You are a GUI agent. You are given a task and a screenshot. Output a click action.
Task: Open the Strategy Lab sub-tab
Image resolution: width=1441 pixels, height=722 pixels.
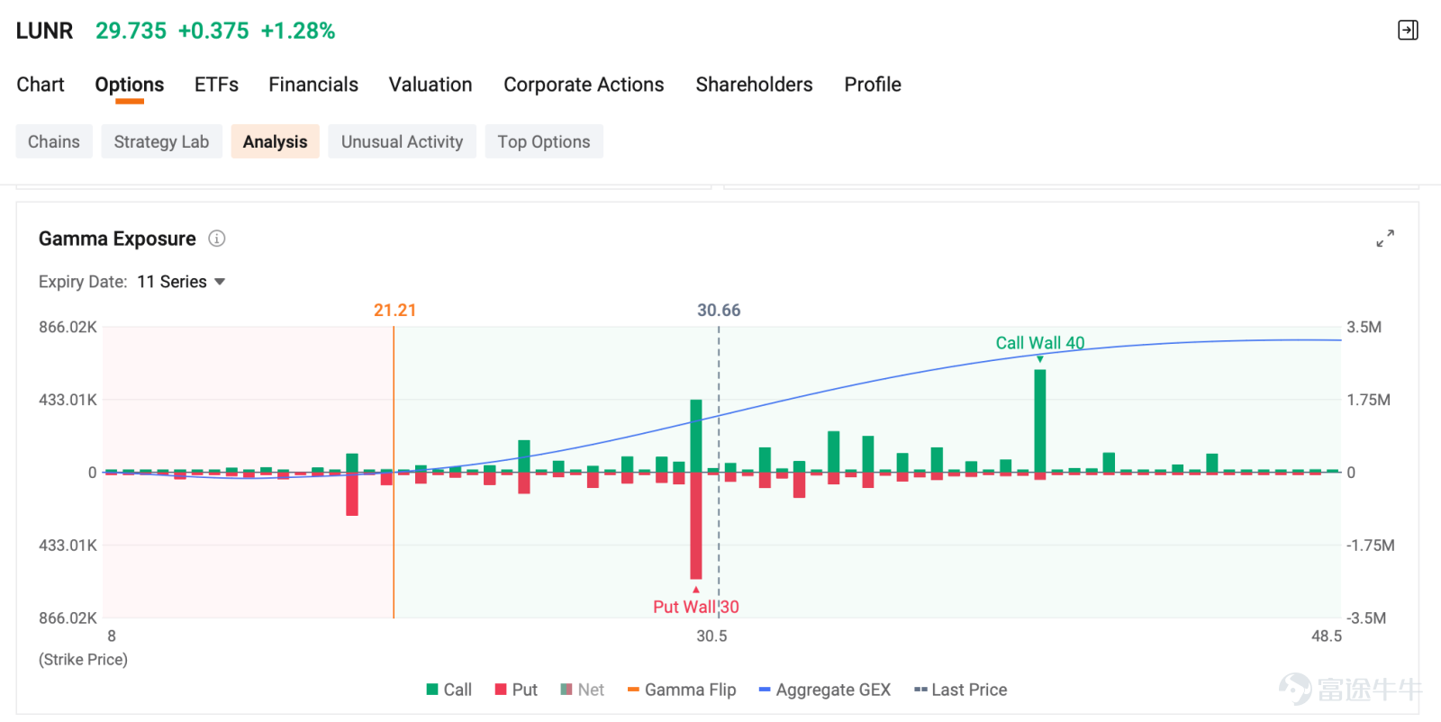tap(161, 141)
